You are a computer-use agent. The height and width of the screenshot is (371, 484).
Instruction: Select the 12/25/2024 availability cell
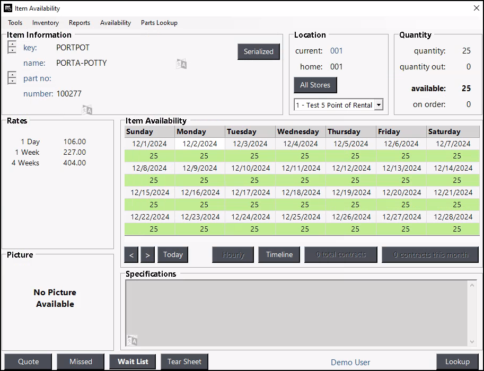pyautogui.click(x=304, y=229)
